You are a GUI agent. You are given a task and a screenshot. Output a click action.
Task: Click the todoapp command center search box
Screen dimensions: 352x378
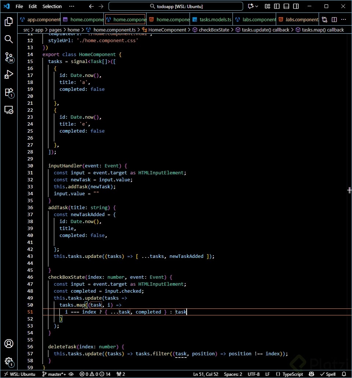click(176, 6)
